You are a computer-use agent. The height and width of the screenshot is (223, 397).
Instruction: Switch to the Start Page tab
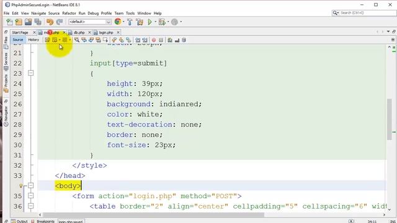20,33
